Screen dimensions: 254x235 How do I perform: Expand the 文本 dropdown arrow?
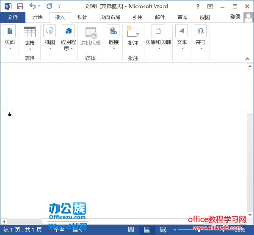[182, 48]
